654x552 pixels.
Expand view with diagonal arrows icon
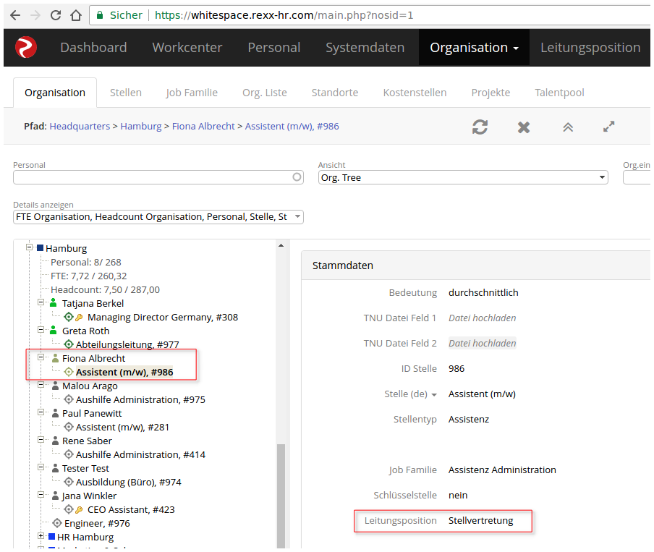tap(609, 127)
